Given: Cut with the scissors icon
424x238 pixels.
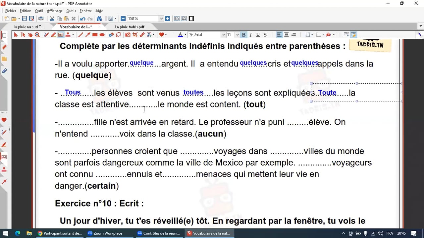Looking at the screenshot, I should (52, 19).
